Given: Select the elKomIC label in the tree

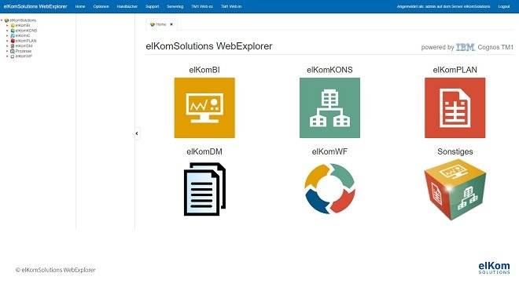Looking at the screenshot, I should (23, 35).
